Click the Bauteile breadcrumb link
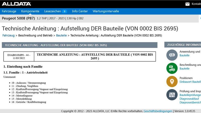Image resolution: width=201 pixels, height=113 pixels. point(61,35)
